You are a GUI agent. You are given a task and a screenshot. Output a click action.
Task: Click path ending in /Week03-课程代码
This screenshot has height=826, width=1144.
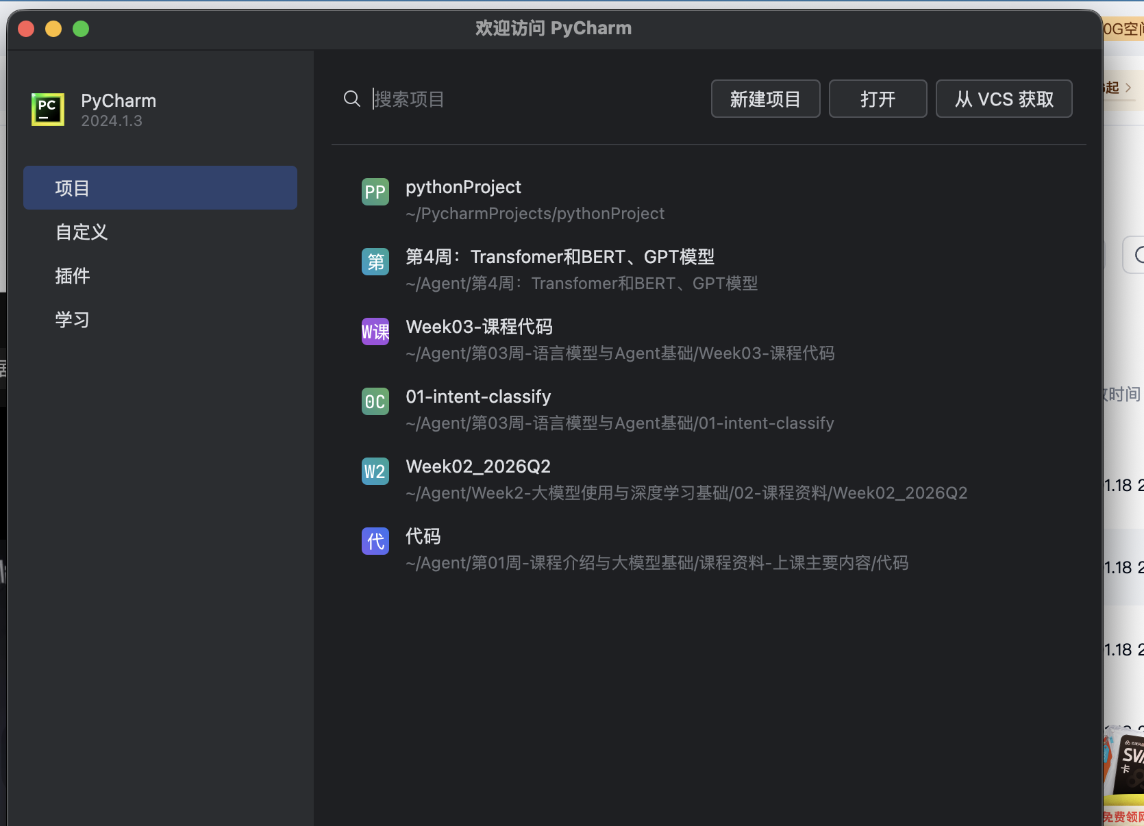click(x=620, y=353)
